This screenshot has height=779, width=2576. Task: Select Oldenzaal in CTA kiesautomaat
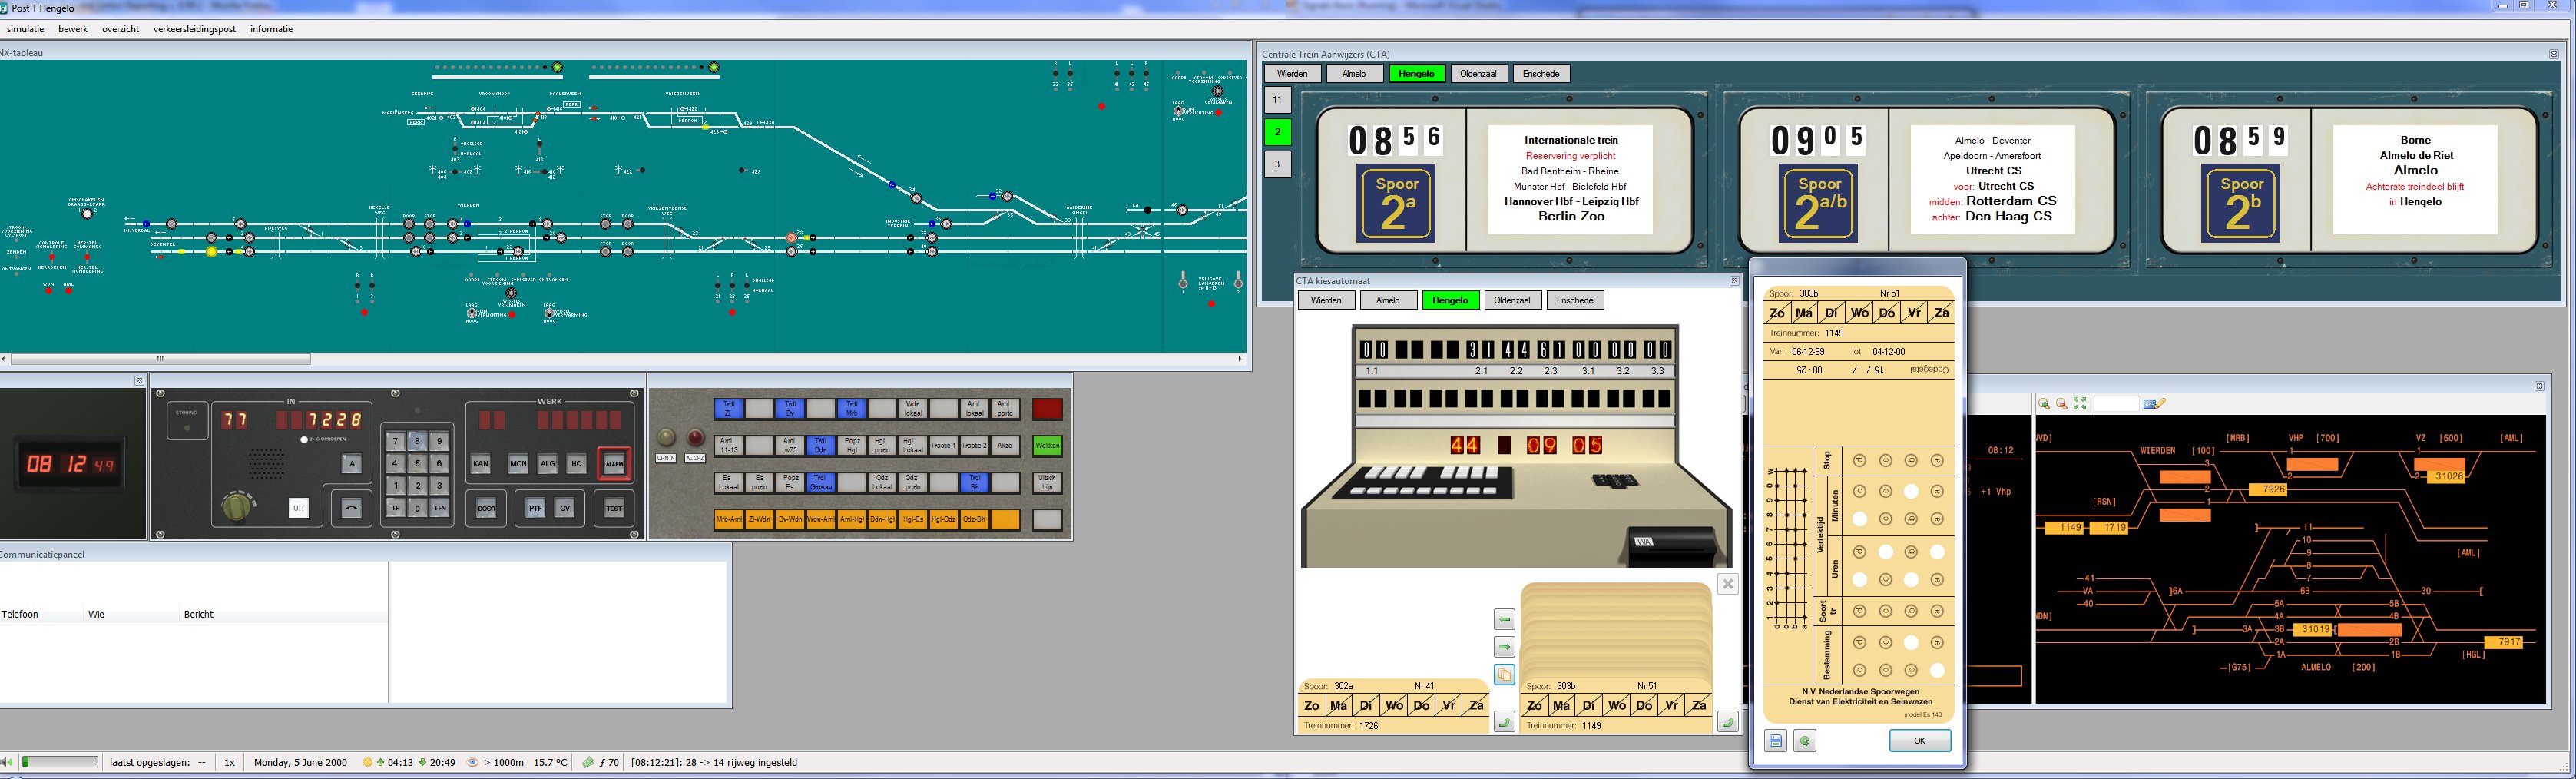pos(1512,300)
